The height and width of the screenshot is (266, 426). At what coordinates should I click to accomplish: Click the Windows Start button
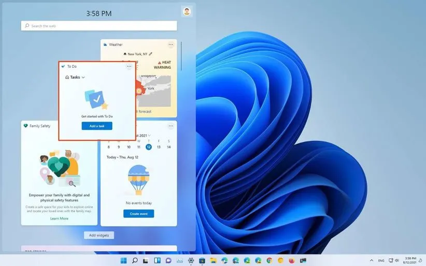(123, 260)
